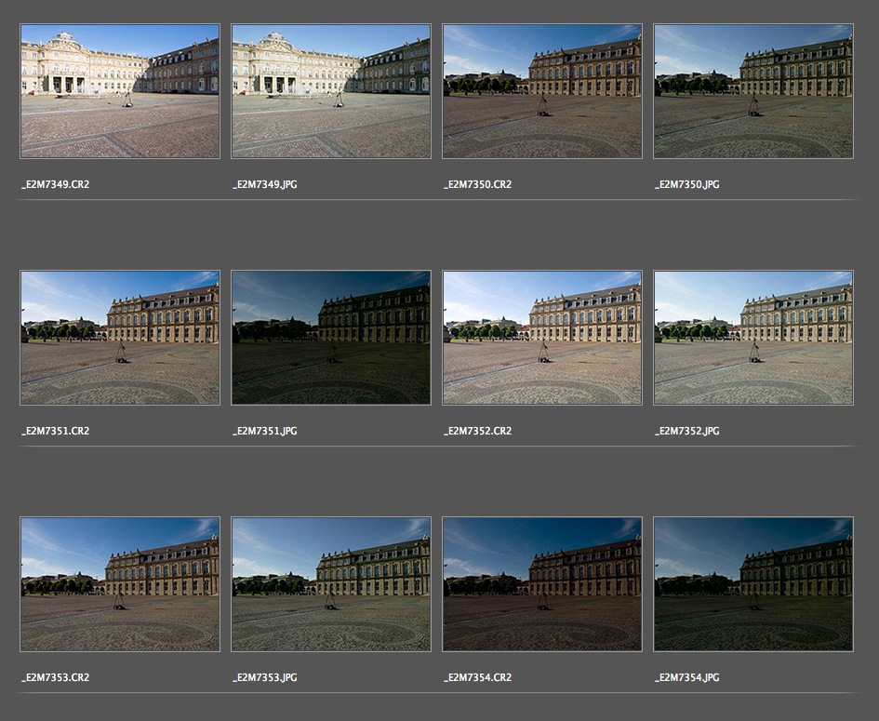879x721 pixels.
Task: Click the filename text _E2M7354.CR2
Action: coord(478,678)
